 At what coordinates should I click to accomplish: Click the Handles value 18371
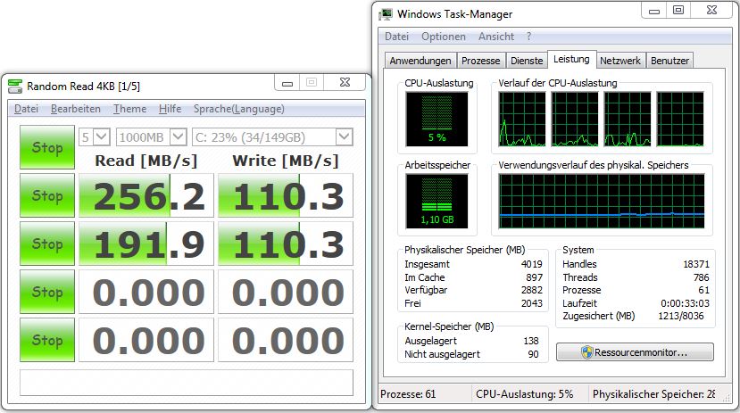696,265
